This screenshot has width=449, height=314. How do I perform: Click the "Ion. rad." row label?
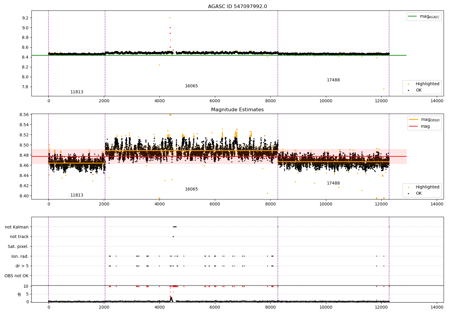pyautogui.click(x=20, y=256)
